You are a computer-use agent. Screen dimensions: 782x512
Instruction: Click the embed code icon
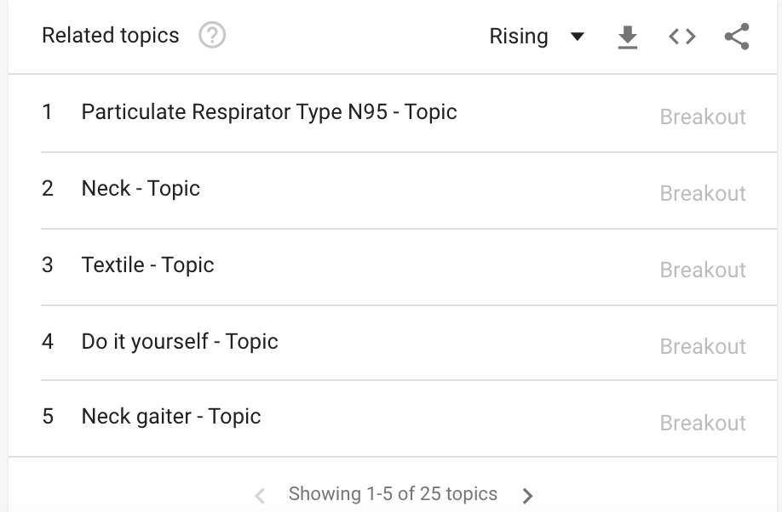pyautogui.click(x=682, y=37)
